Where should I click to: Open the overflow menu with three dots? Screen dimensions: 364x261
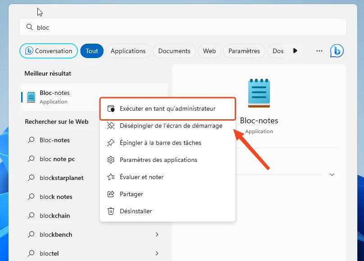tap(319, 51)
